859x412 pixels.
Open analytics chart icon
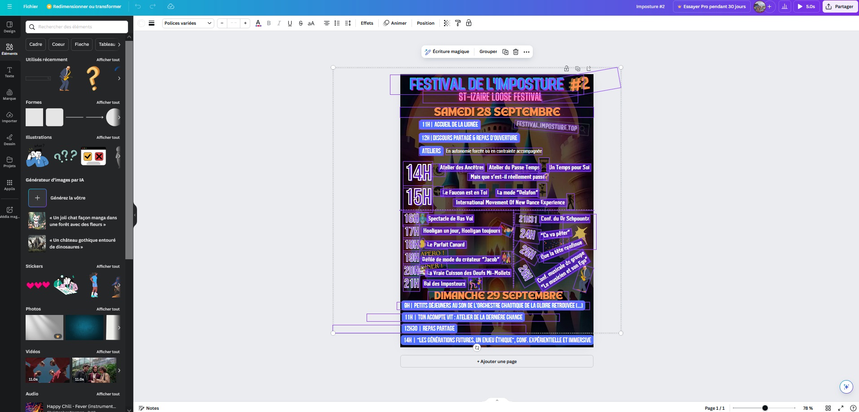[784, 6]
